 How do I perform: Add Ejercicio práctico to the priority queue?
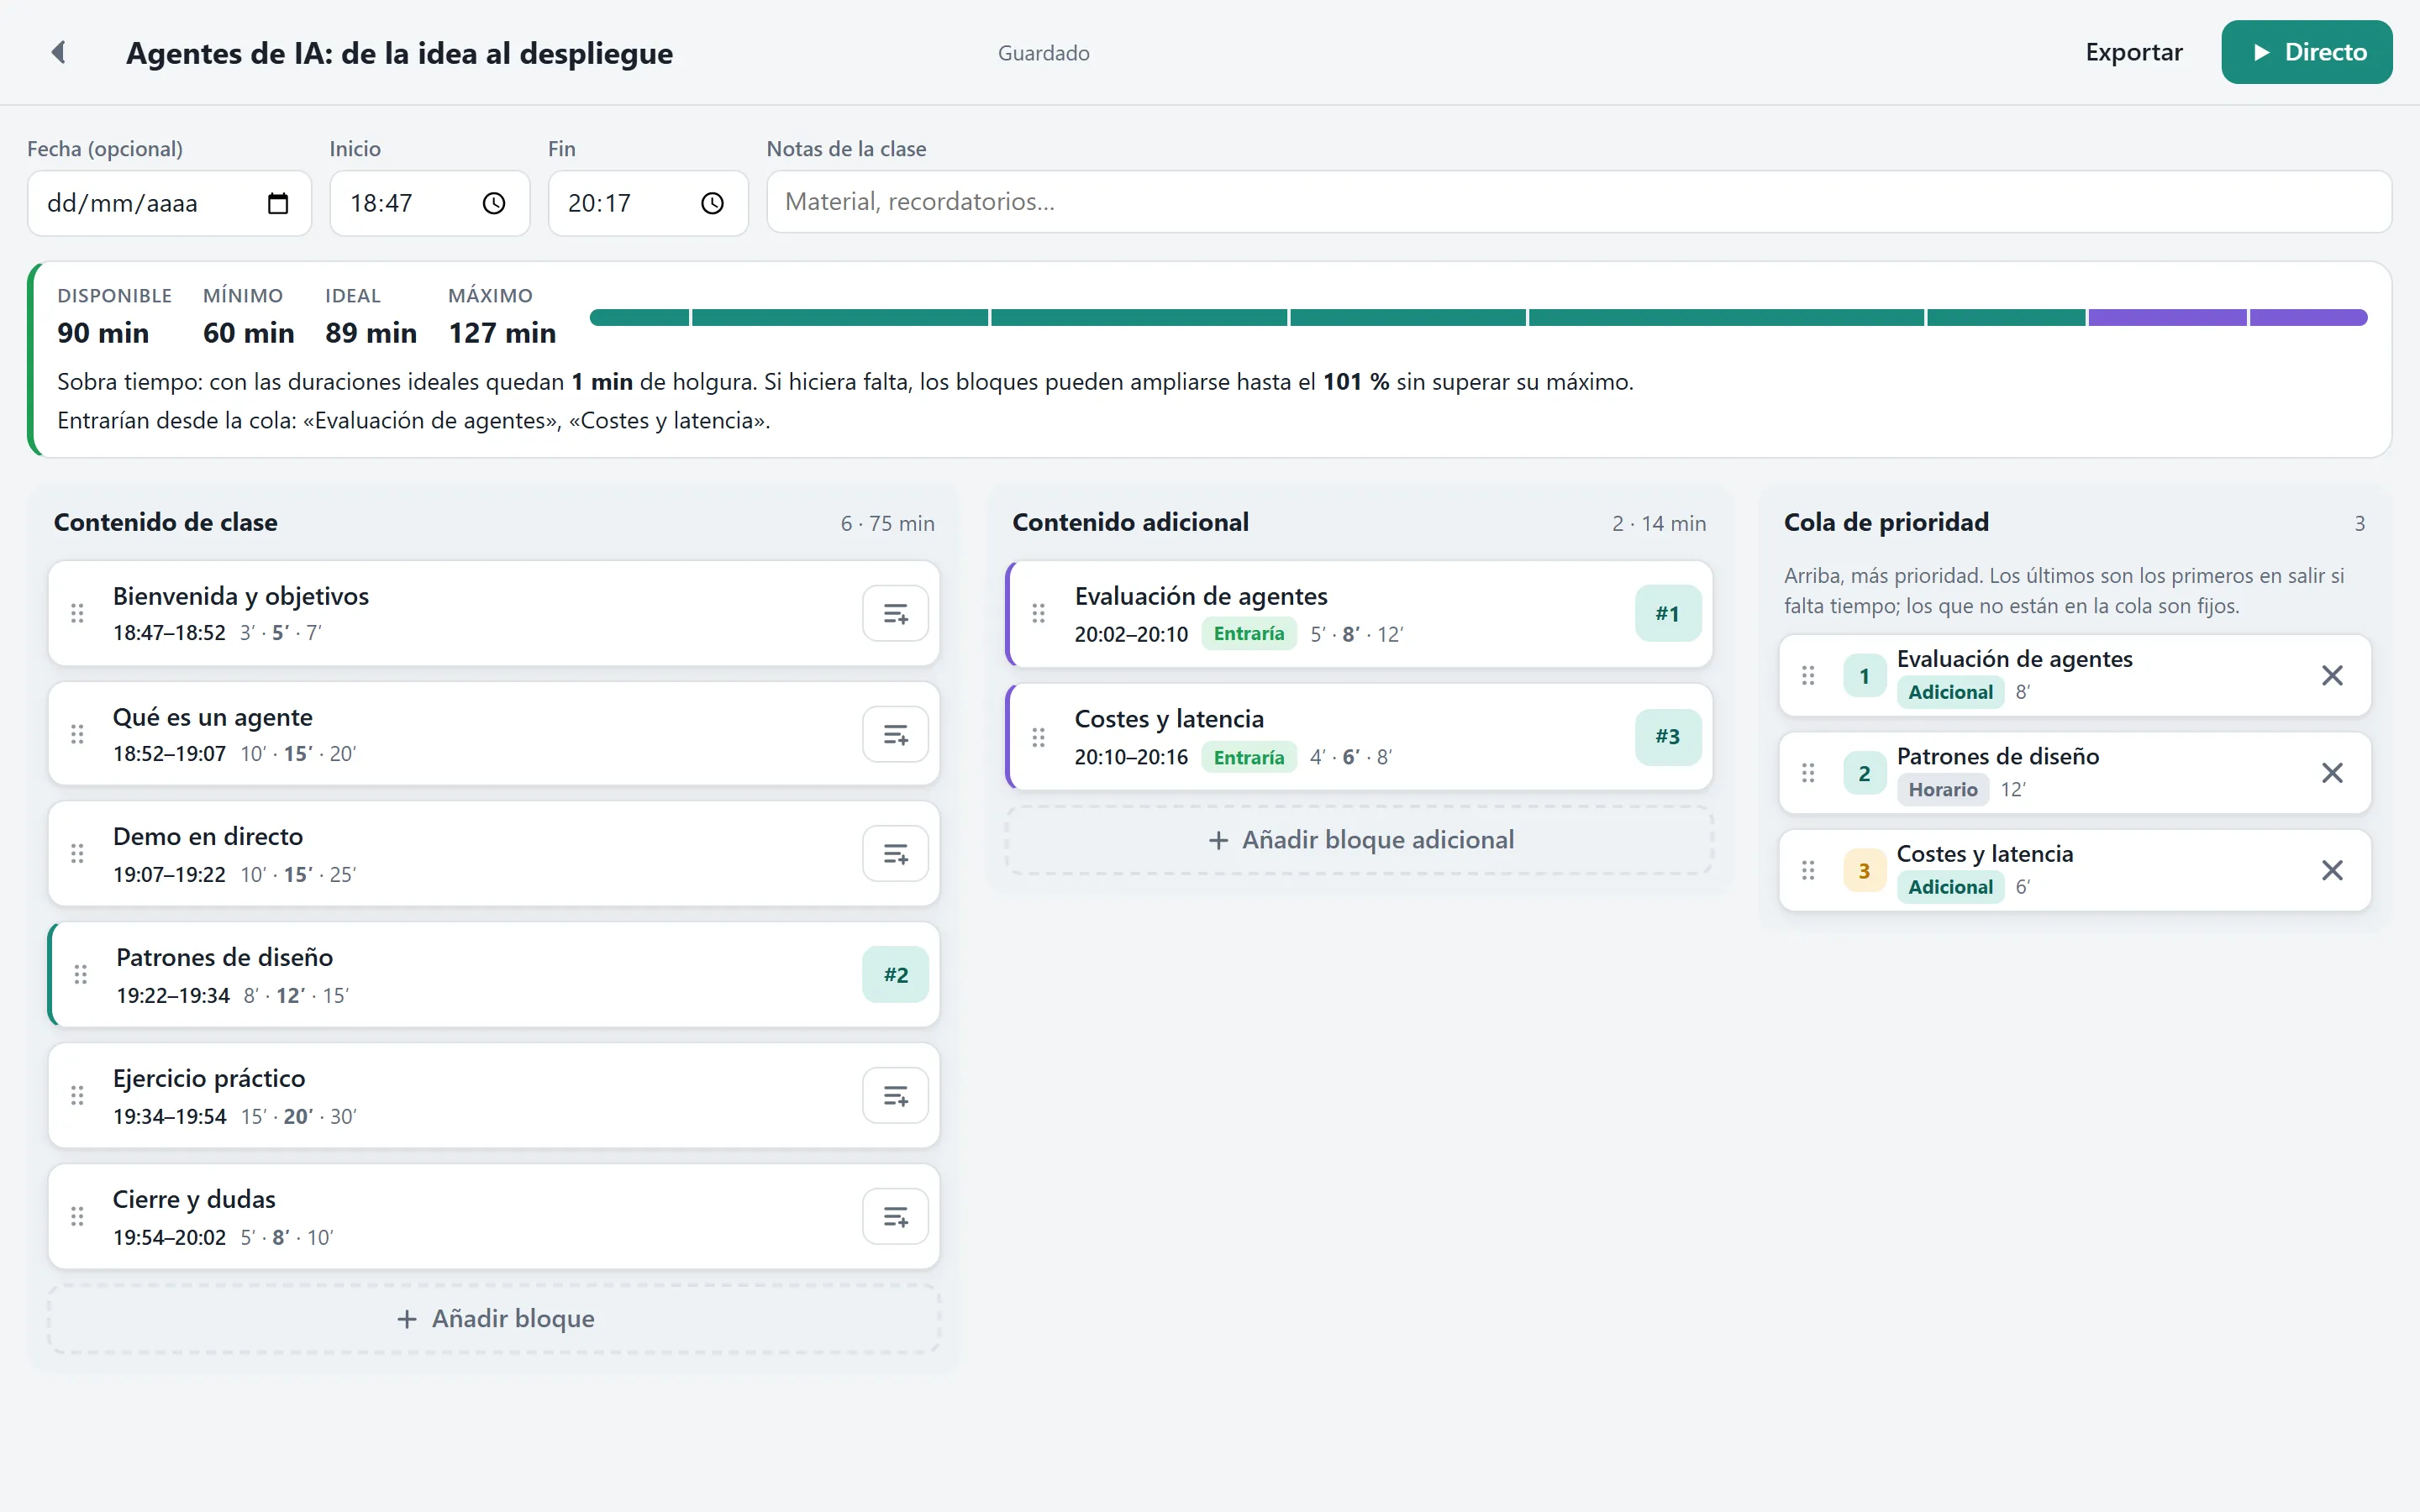point(895,1096)
